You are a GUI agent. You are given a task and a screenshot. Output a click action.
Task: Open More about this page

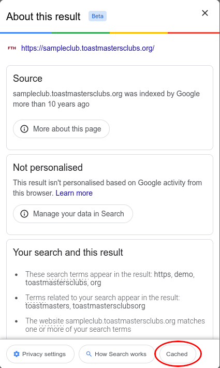pyautogui.click(x=61, y=129)
